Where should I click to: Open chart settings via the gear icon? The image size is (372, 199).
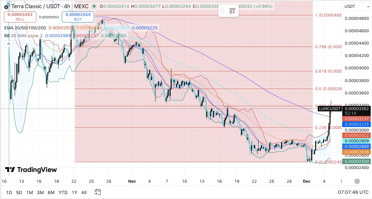click(x=357, y=181)
